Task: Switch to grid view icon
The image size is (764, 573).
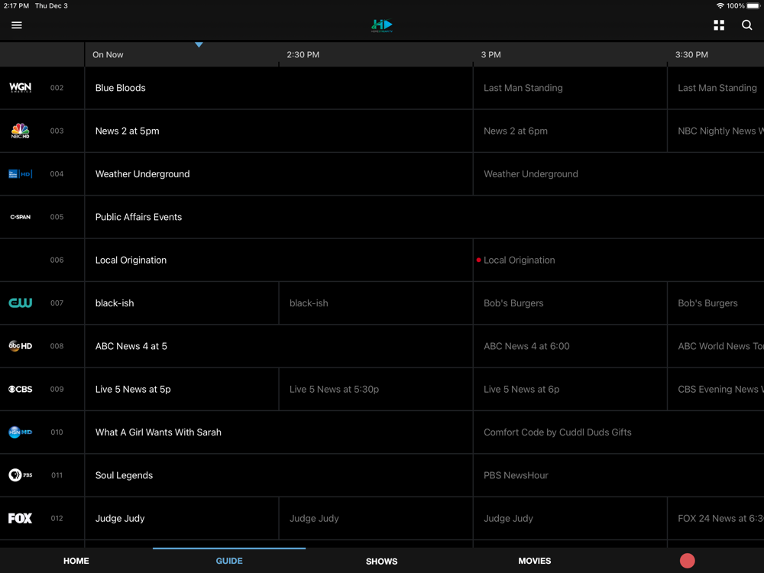Action: coord(719,25)
